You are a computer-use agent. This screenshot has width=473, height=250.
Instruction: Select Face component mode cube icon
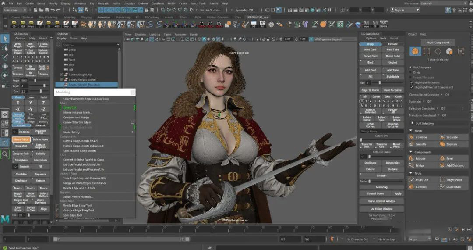(x=449, y=51)
